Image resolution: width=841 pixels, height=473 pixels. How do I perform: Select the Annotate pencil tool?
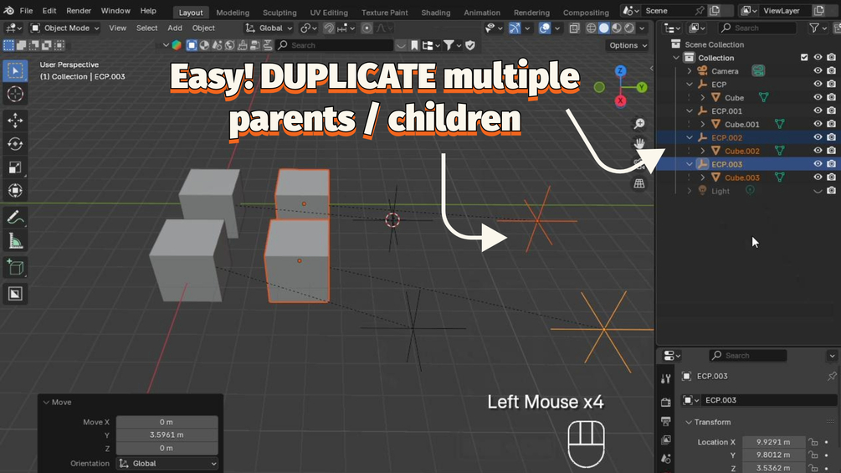pos(15,217)
